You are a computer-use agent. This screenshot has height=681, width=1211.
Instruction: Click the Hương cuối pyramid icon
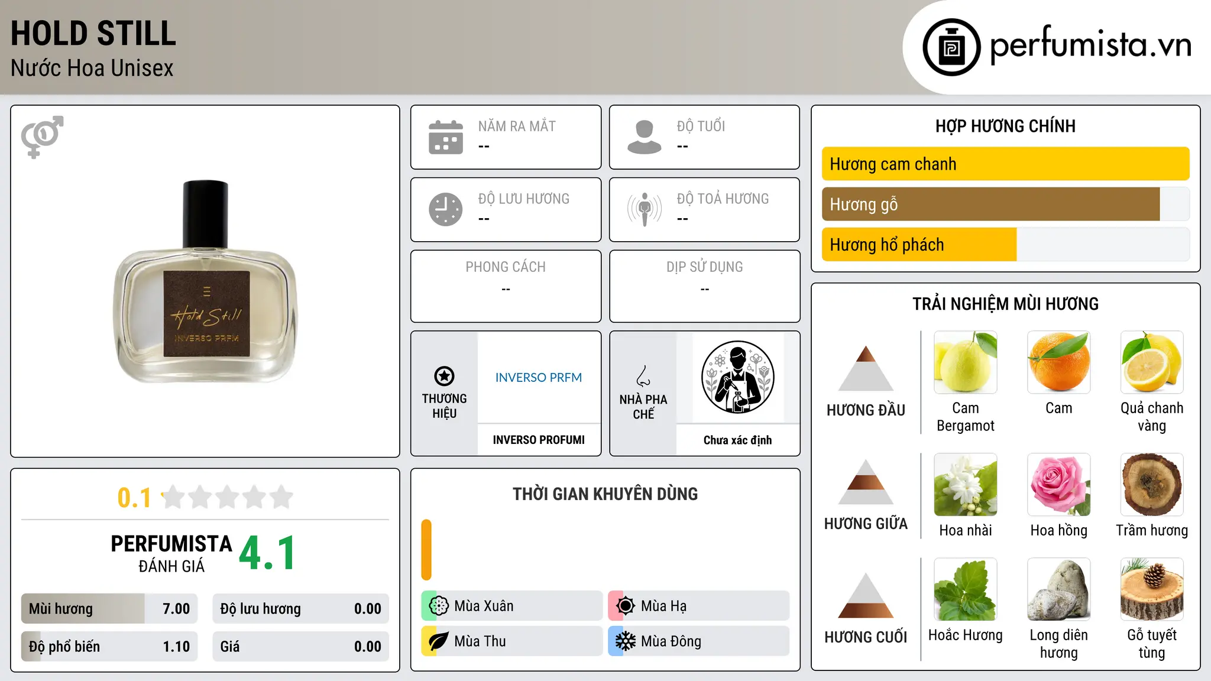pyautogui.click(x=866, y=595)
